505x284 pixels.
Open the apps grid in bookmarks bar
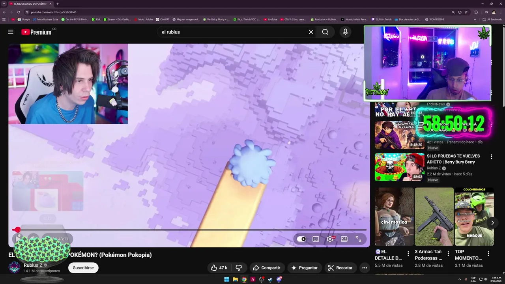coord(4,19)
